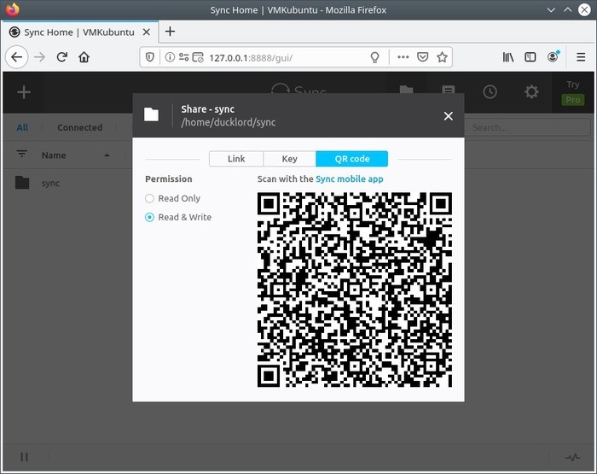Close the Share - sync dialog
The height and width of the screenshot is (474, 597).
448,116
